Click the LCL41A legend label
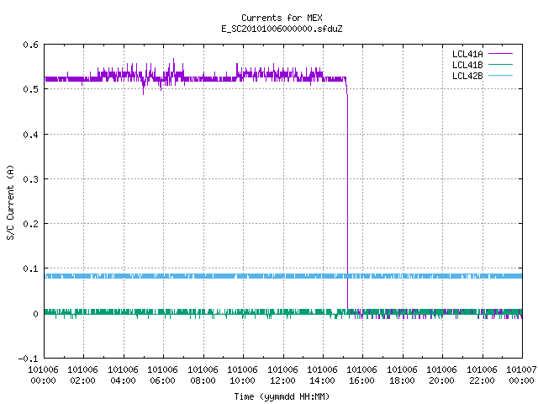 pyautogui.click(x=467, y=54)
